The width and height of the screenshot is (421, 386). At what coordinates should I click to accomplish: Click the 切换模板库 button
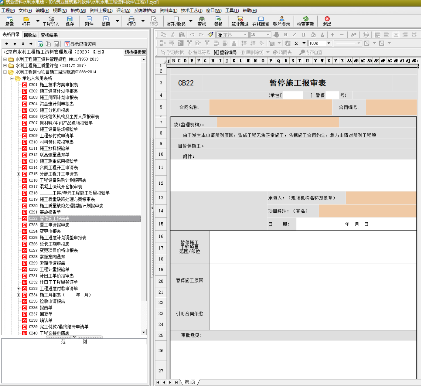(135, 52)
